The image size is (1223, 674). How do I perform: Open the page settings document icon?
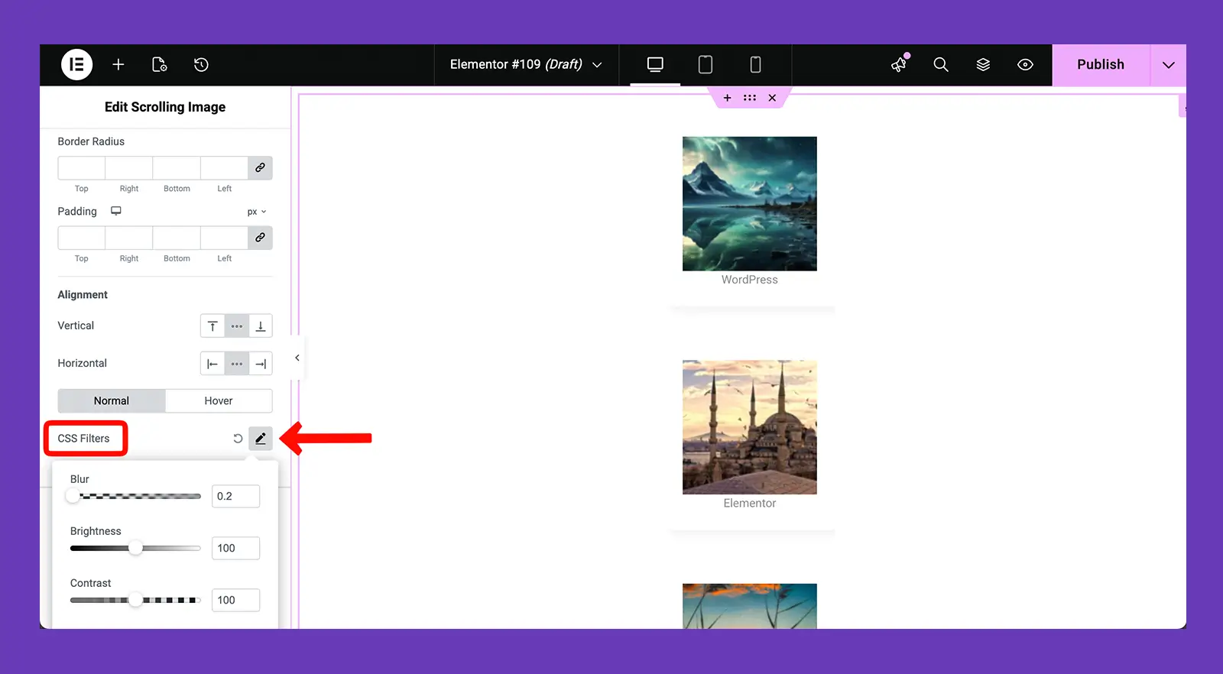click(x=160, y=65)
